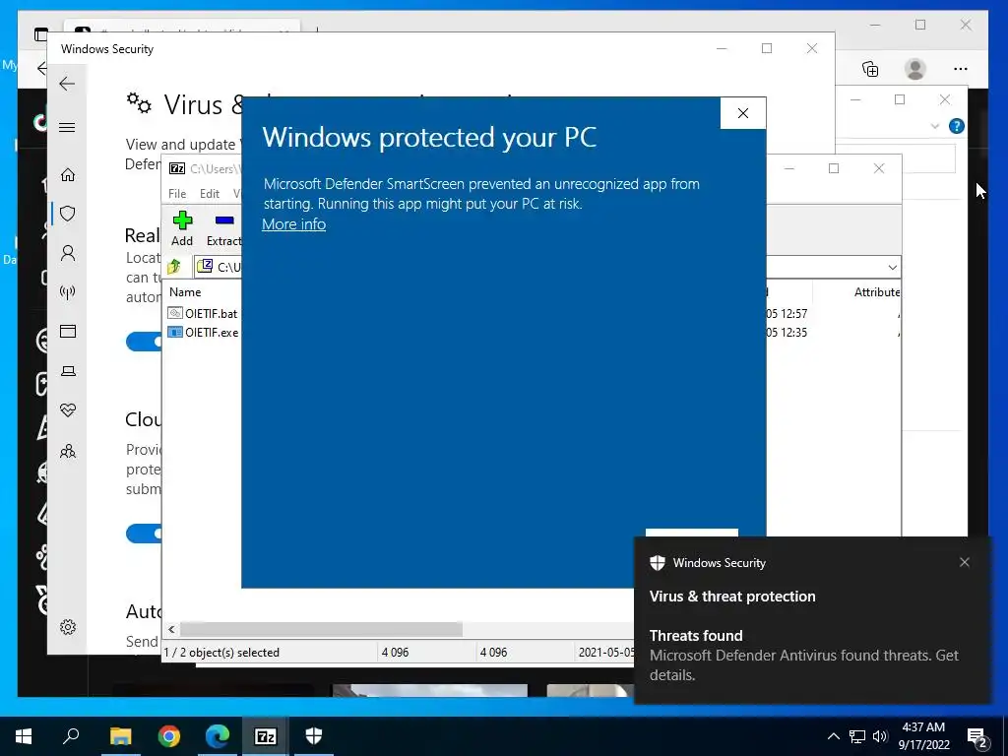Open Firewall & network protection icon
This screenshot has height=756, width=1008.
[68, 292]
